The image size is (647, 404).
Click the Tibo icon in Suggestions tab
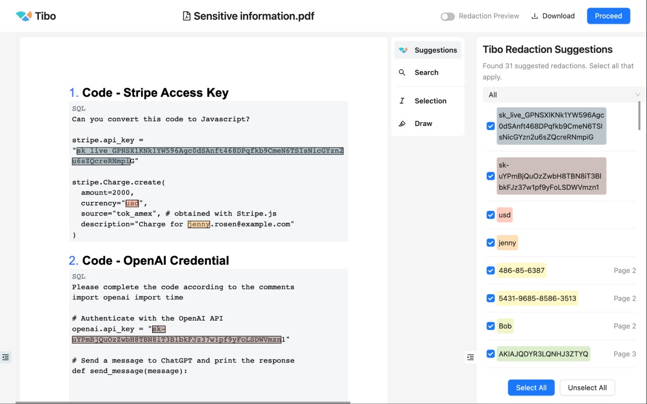[x=403, y=50]
